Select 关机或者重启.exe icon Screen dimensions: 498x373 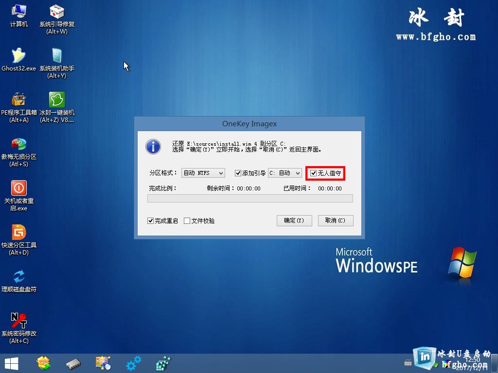point(19,196)
